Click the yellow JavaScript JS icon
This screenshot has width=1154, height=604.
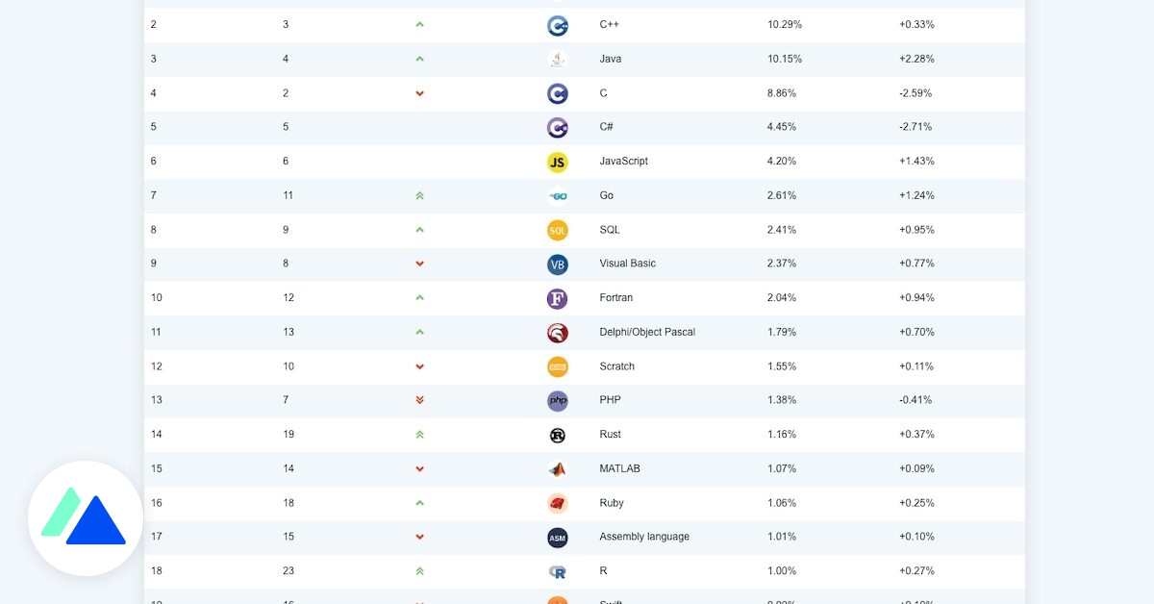coord(557,163)
